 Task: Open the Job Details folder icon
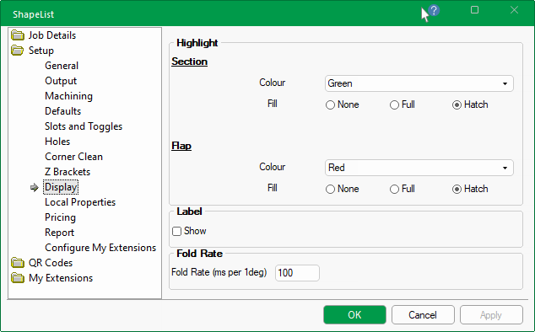click(18, 35)
